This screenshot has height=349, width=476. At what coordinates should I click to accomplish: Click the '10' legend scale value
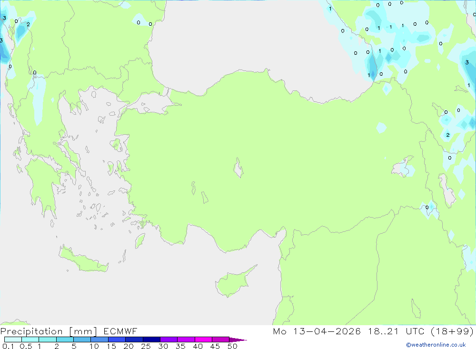point(94,346)
